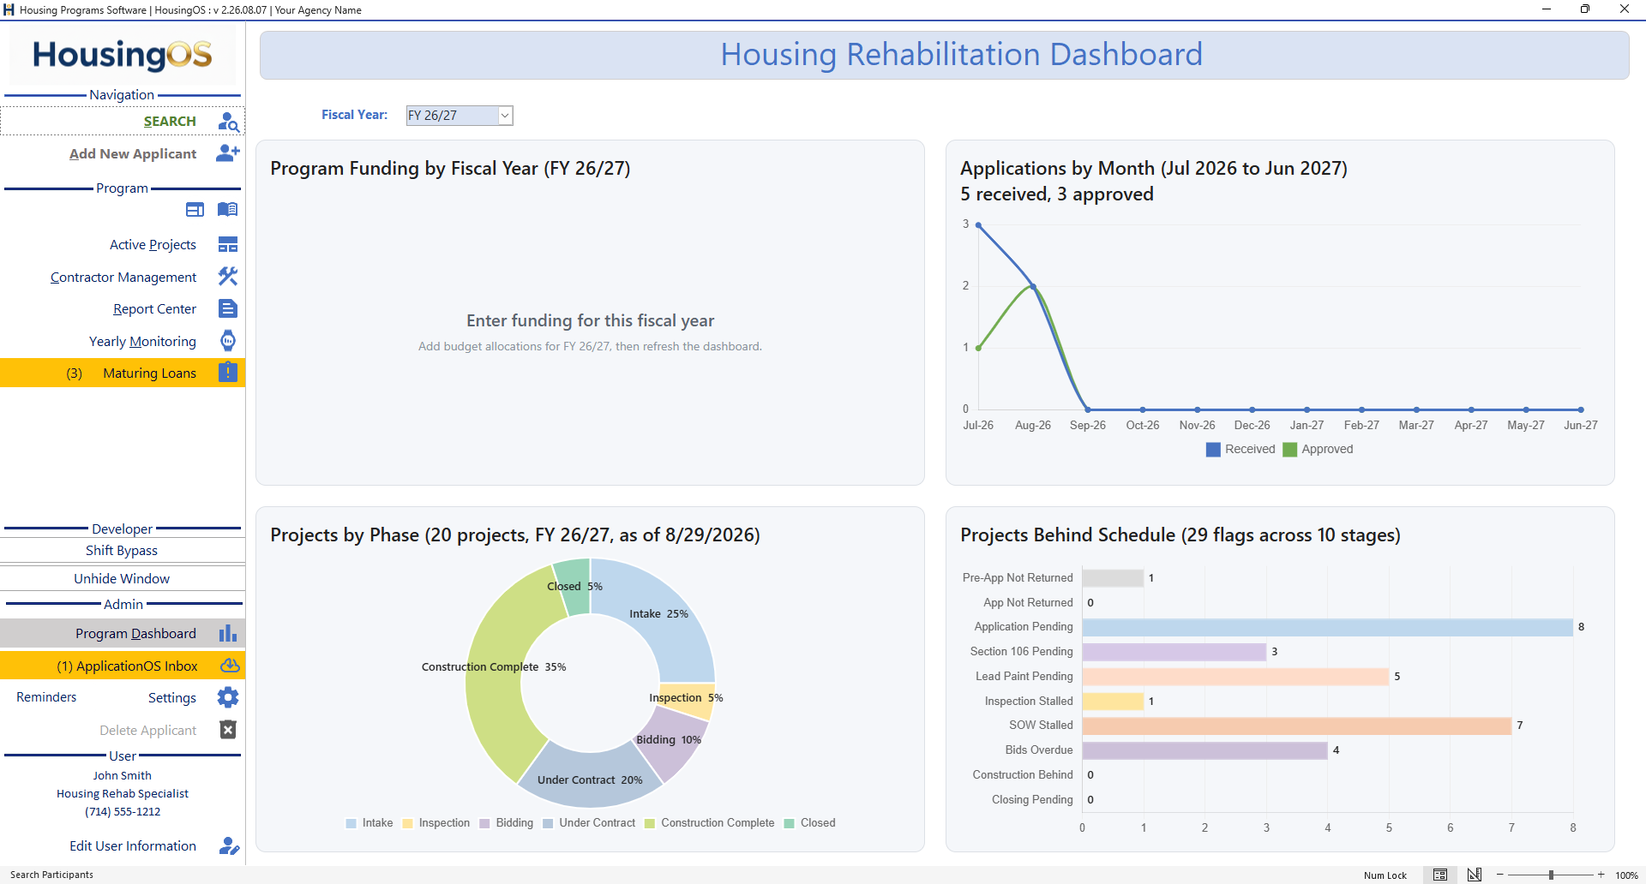The height and width of the screenshot is (884, 1646).
Task: Click the Contractor Management tools icon
Action: coord(228,277)
